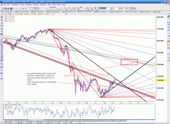Screen dimensions: 170x124
Task: Click the red dot in chart header
Action: (x=5, y=14)
